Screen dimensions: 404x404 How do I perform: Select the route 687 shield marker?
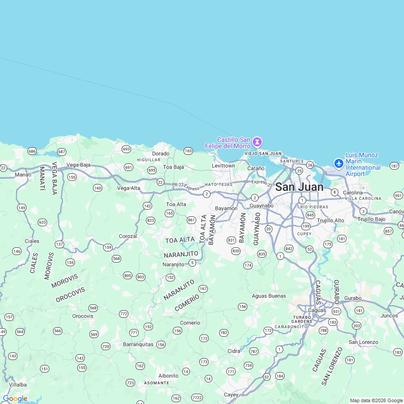point(61,152)
